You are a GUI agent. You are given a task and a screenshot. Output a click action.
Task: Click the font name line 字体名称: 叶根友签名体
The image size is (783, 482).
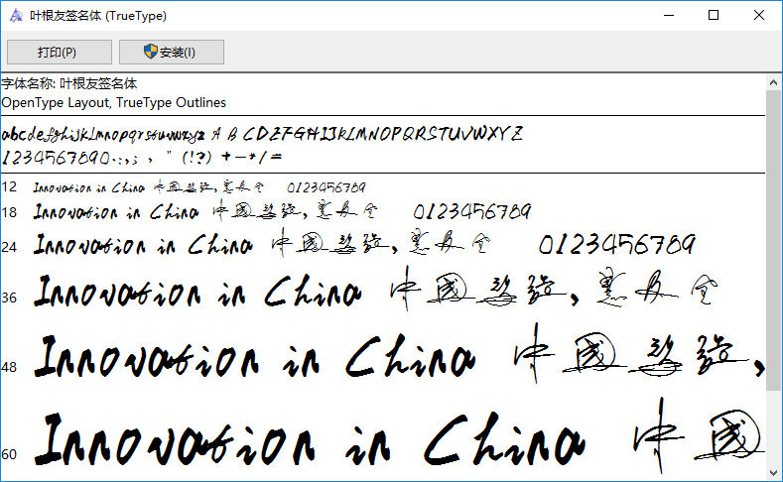tap(69, 83)
